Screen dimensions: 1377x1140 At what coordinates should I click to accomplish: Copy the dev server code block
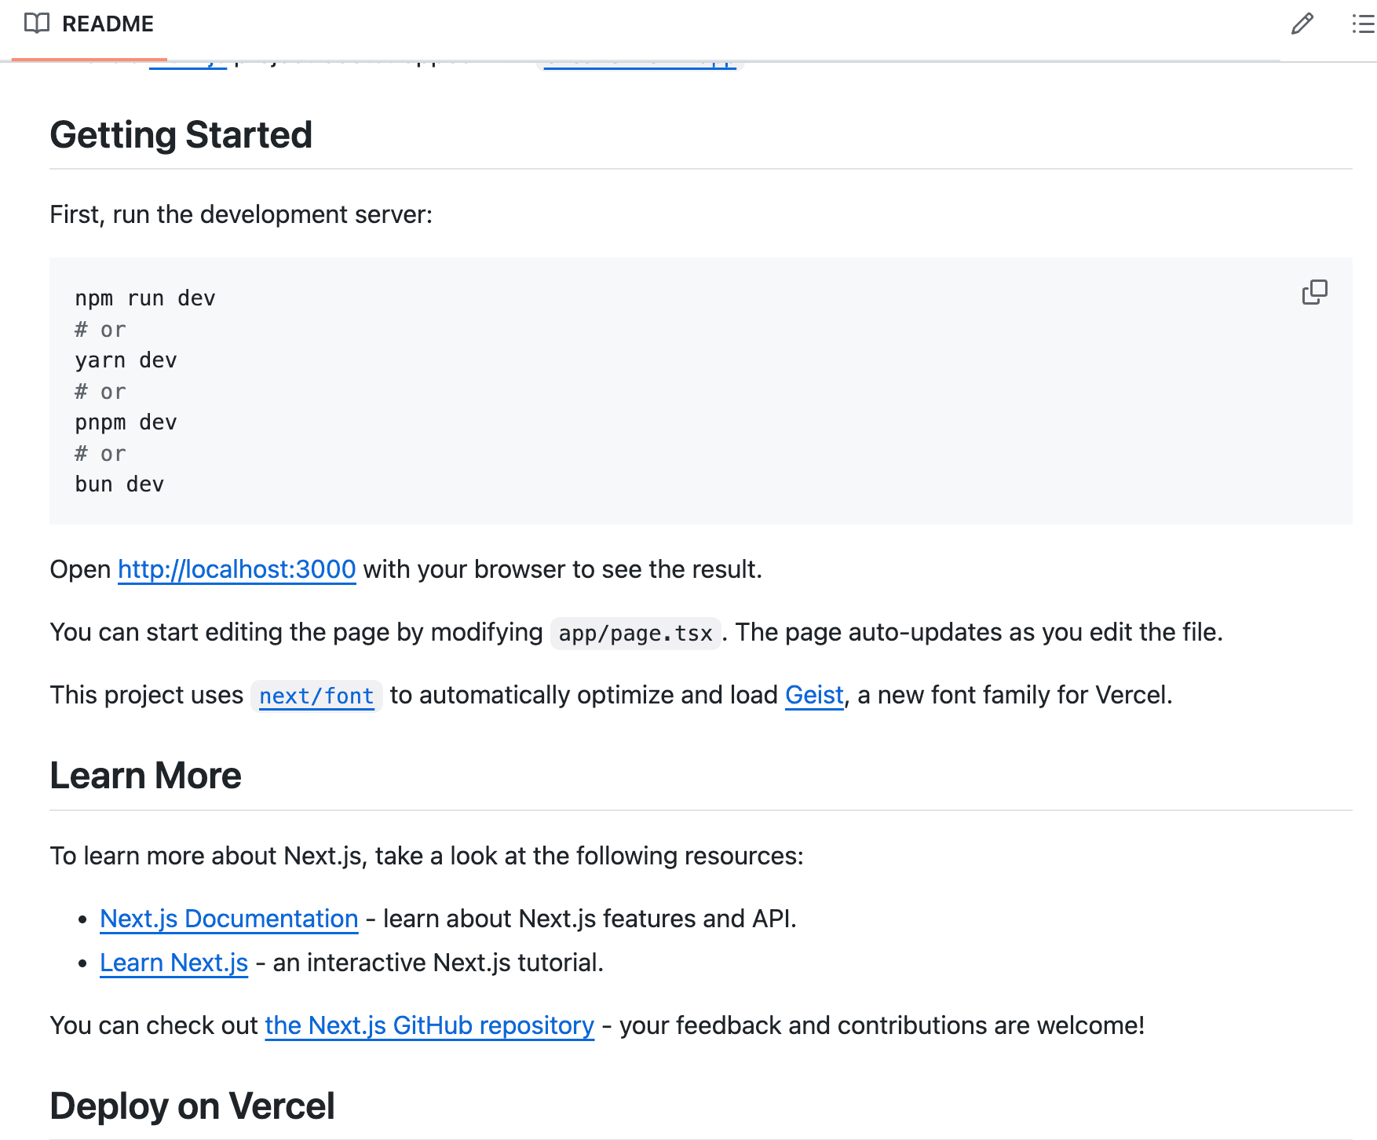click(x=1314, y=292)
